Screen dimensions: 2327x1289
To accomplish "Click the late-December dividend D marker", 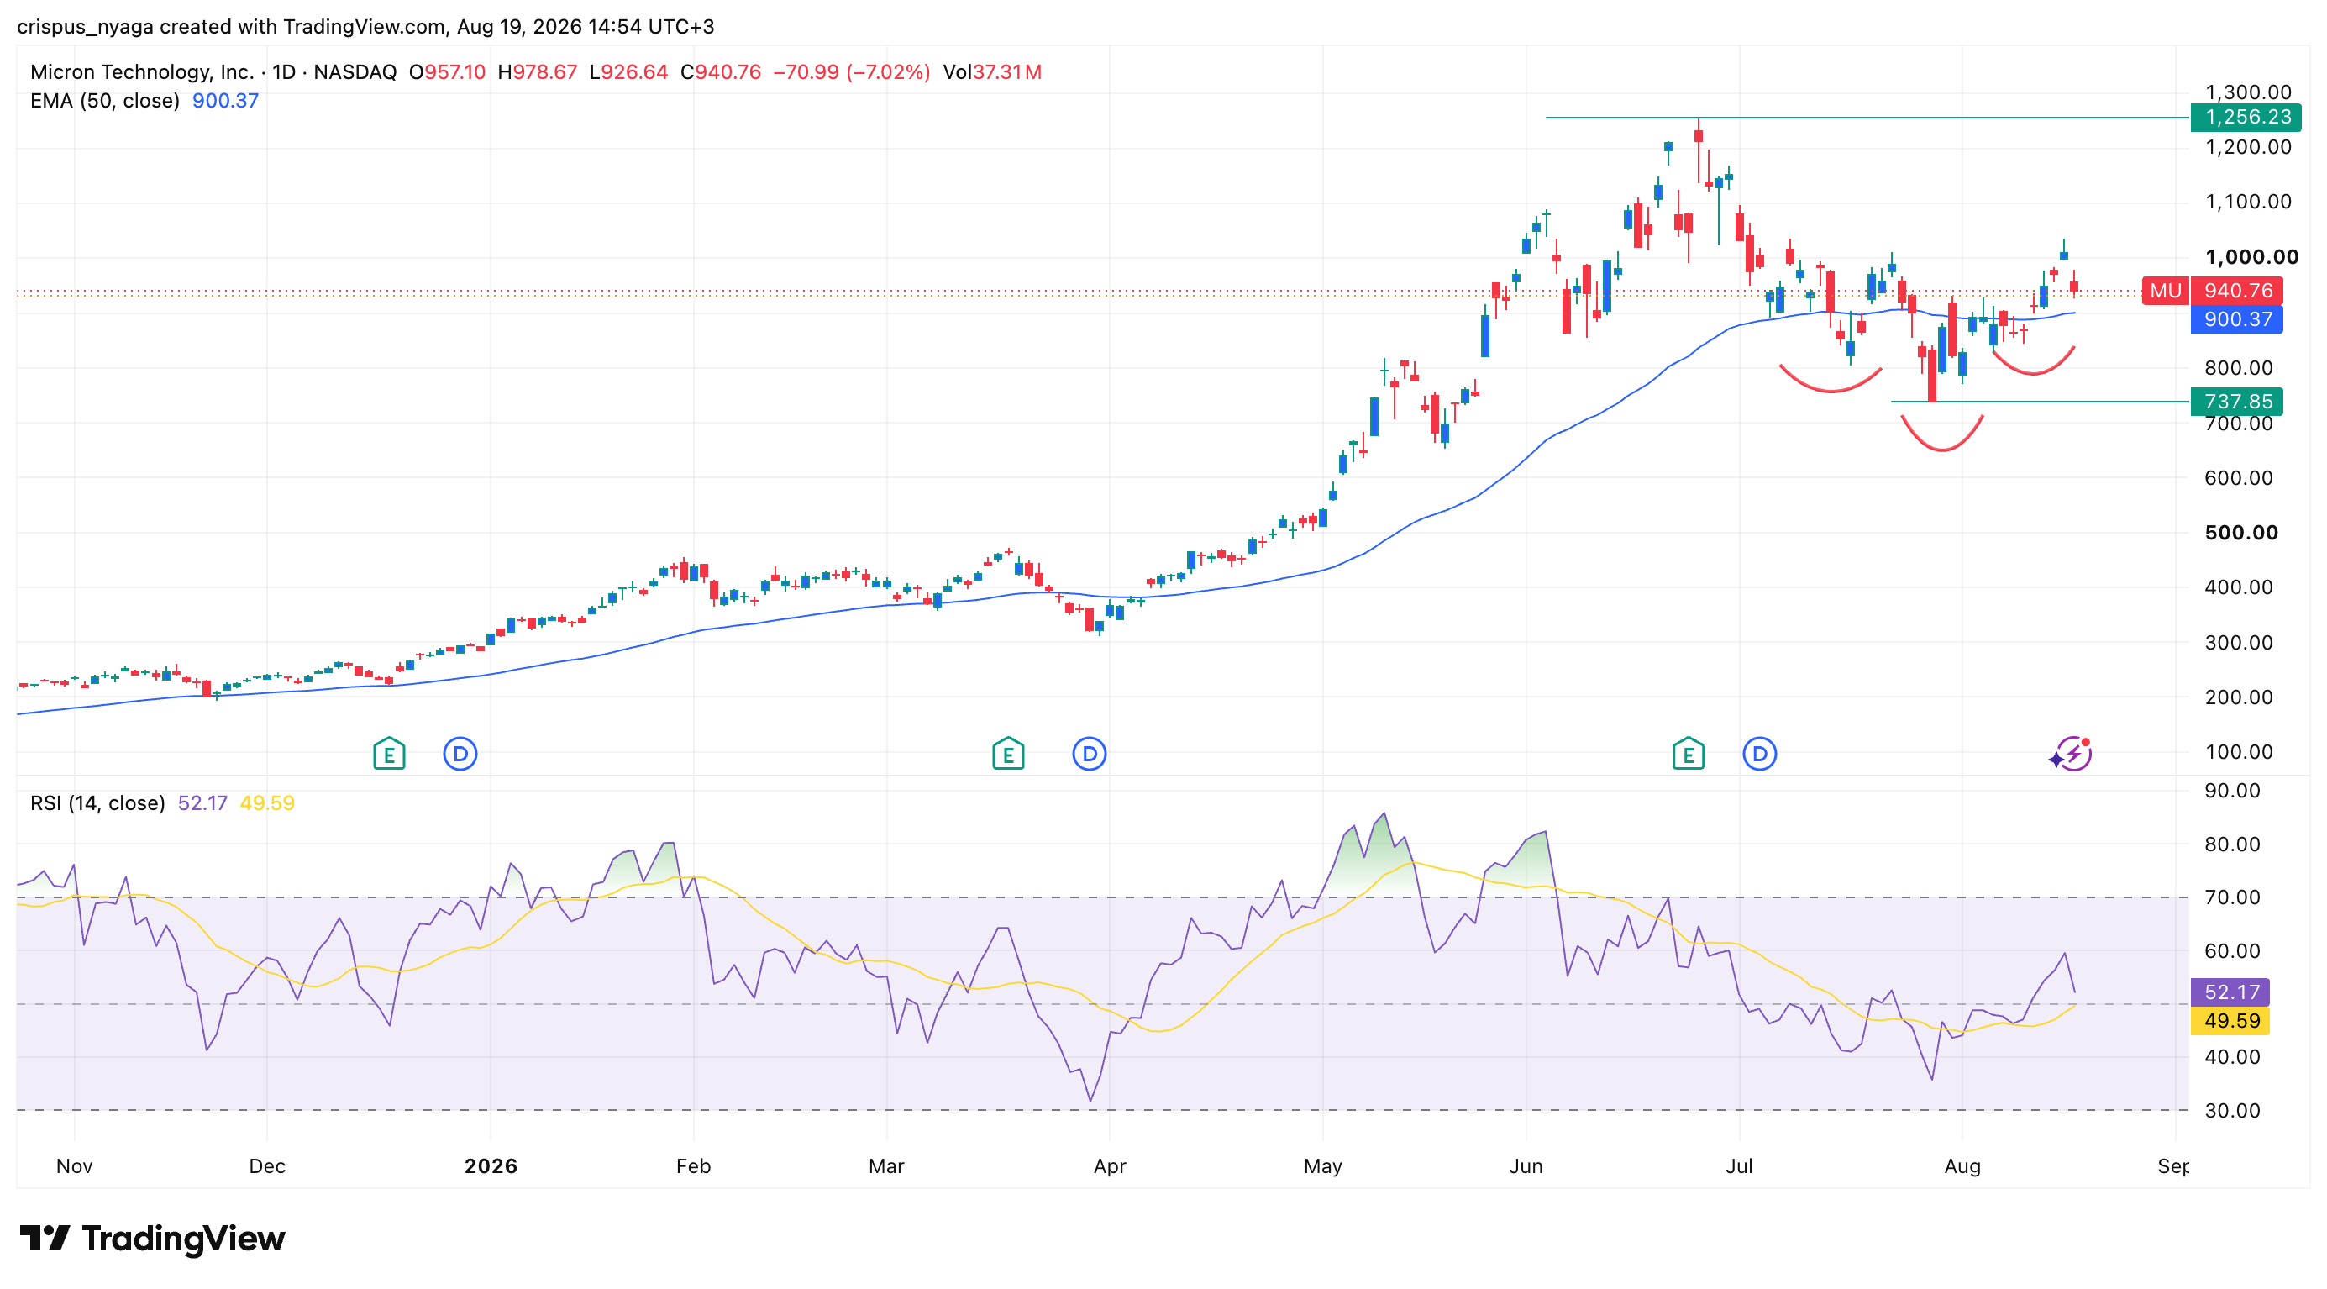I will pyautogui.click(x=460, y=754).
